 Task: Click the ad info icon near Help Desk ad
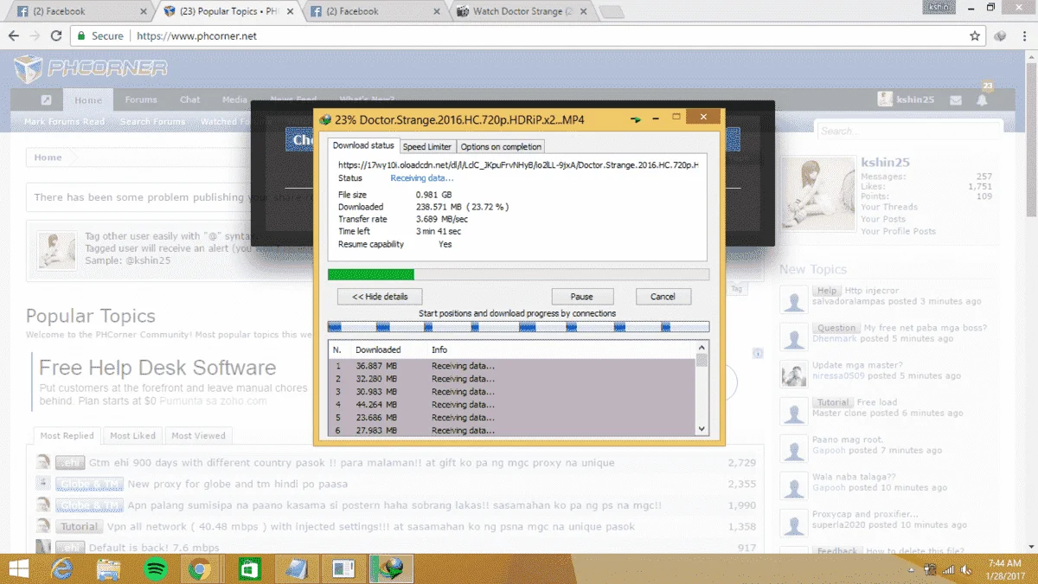click(758, 353)
